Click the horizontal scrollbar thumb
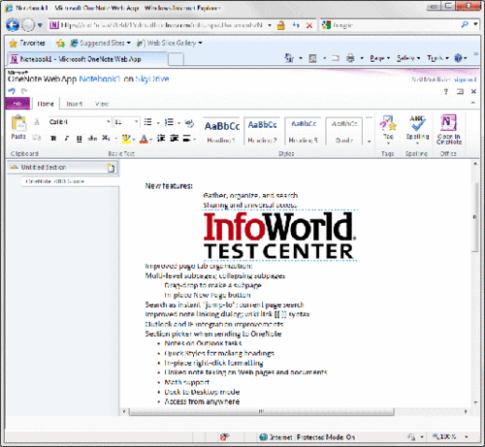 (262, 411)
